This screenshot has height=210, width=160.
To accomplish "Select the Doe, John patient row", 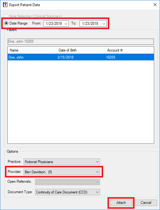I will [81, 57].
